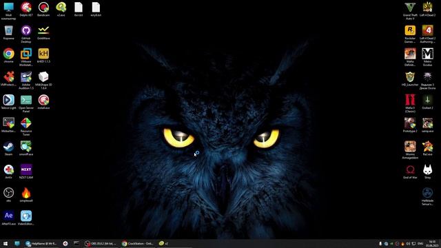
Task: Open Hellblade Senua's Sacrifice shortcut
Action: (427, 196)
